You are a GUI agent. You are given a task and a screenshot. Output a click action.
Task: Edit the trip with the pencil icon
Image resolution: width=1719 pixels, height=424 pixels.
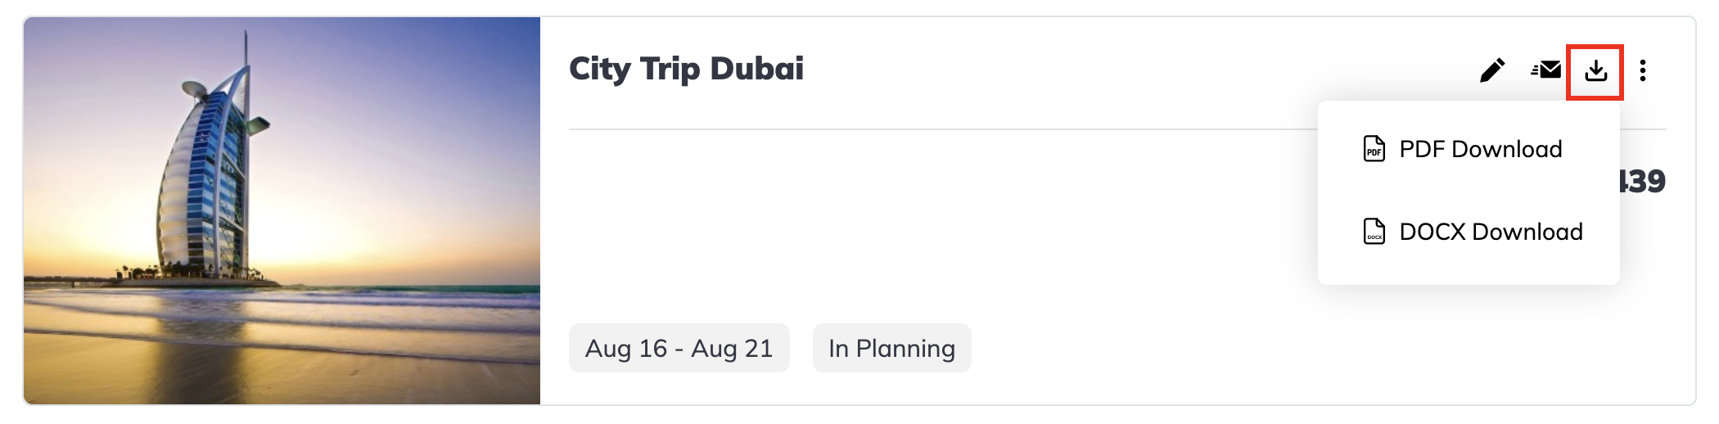pyautogui.click(x=1492, y=70)
